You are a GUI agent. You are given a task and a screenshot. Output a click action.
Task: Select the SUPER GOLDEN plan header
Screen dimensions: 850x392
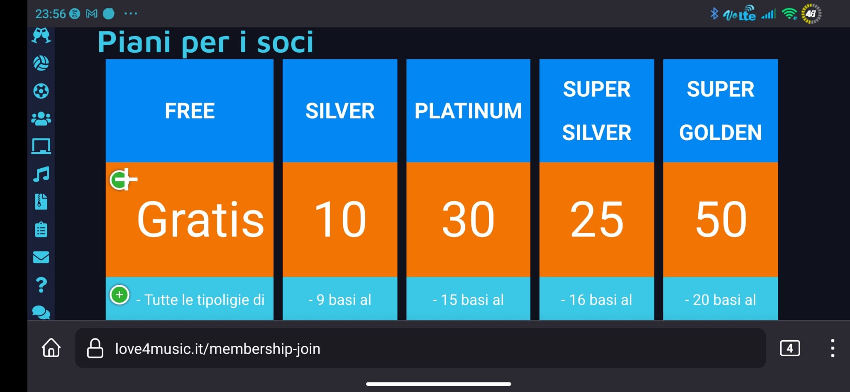pos(721,111)
